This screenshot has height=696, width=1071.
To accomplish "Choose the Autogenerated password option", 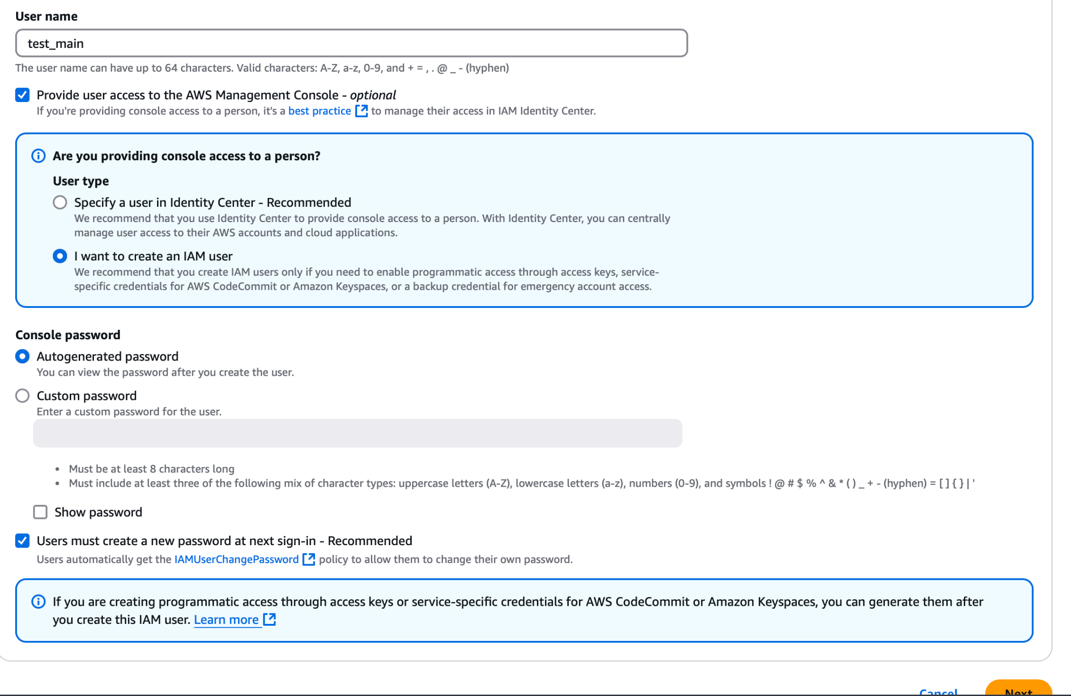I will click(22, 356).
